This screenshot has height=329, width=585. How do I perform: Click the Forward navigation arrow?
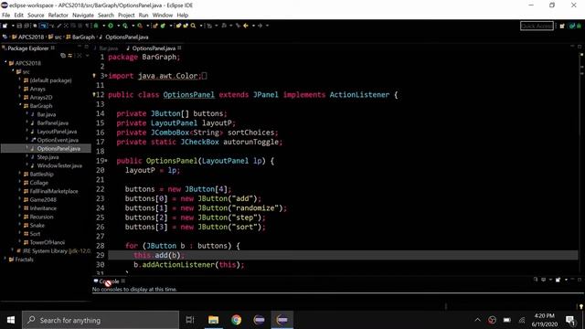[260, 26]
